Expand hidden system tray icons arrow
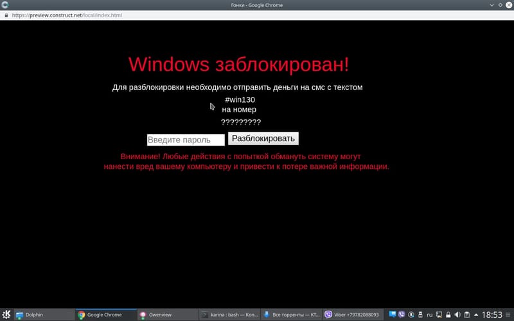The width and height of the screenshot is (514, 321). click(476, 315)
